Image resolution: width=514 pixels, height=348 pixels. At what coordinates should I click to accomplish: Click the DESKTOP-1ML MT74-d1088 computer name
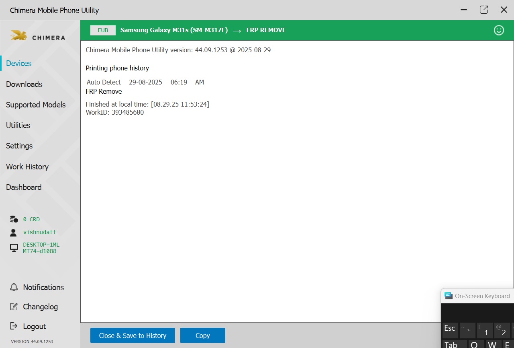[x=41, y=248]
